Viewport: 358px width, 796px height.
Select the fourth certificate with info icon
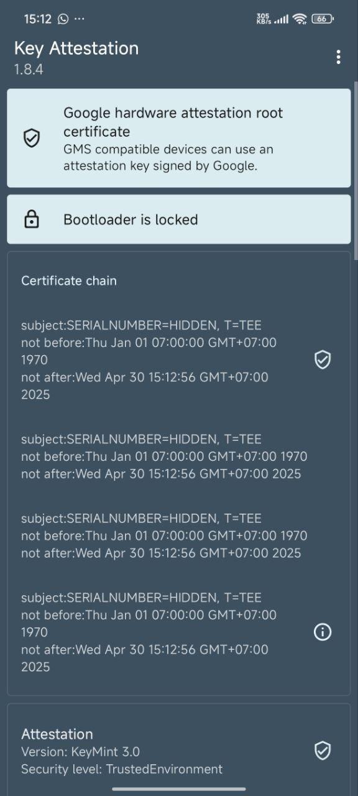pyautogui.click(x=179, y=632)
